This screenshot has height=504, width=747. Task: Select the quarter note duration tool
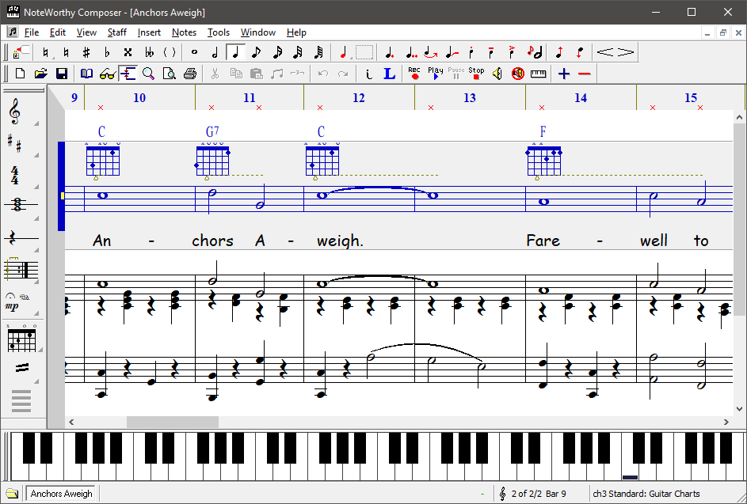tap(235, 52)
